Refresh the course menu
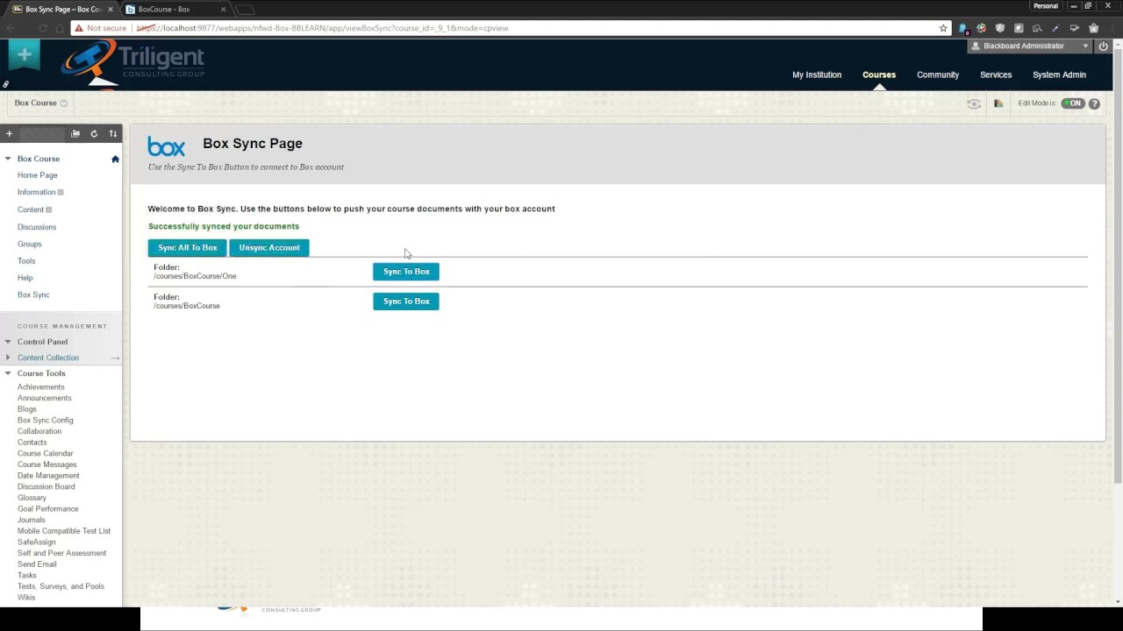Viewport: 1123px width, 631px height. tap(94, 134)
